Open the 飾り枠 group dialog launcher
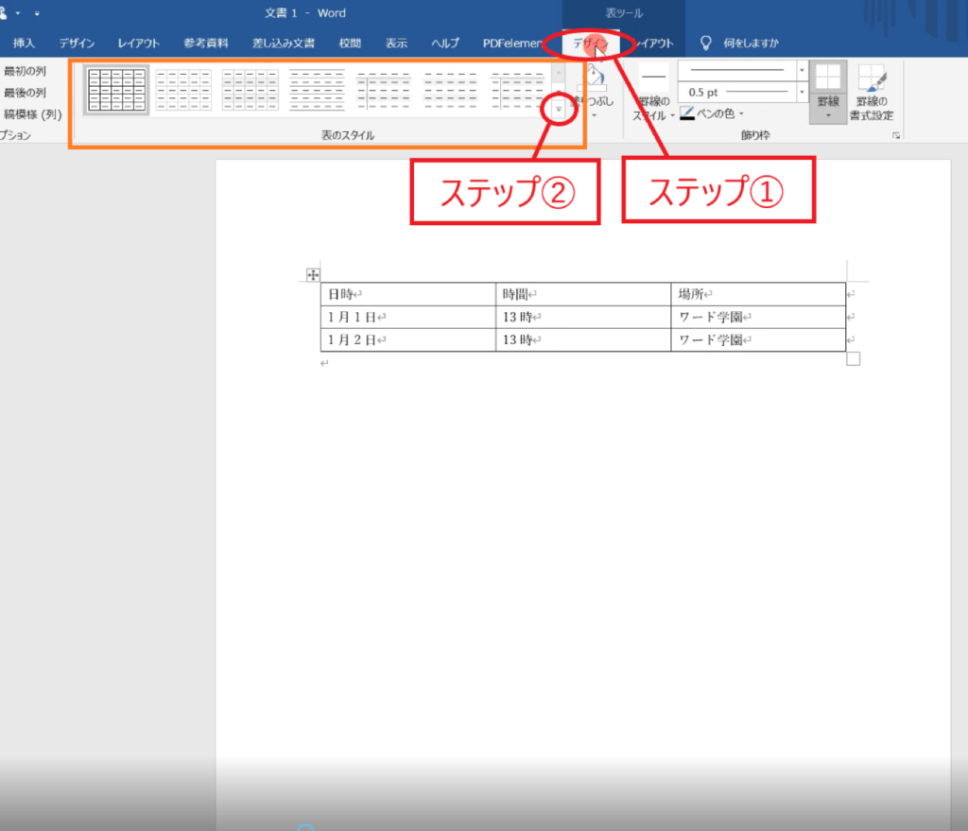Image resolution: width=968 pixels, height=831 pixels. (894, 137)
